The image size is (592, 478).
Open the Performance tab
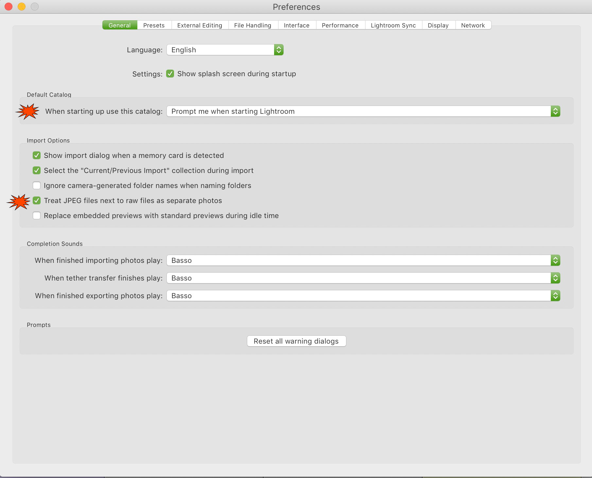point(340,25)
